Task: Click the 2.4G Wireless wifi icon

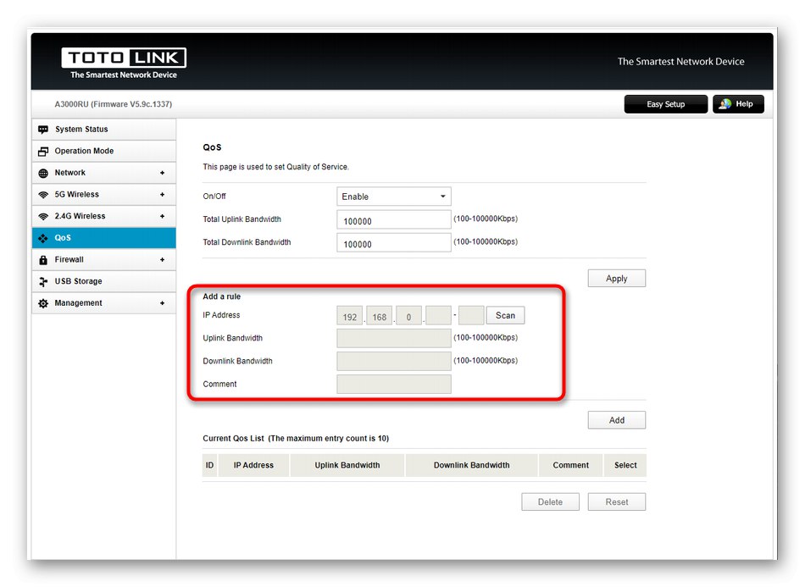Action: [x=43, y=217]
